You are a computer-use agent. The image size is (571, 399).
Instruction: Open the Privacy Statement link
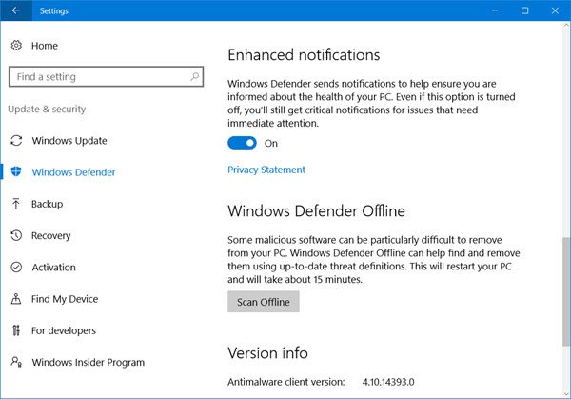(266, 170)
